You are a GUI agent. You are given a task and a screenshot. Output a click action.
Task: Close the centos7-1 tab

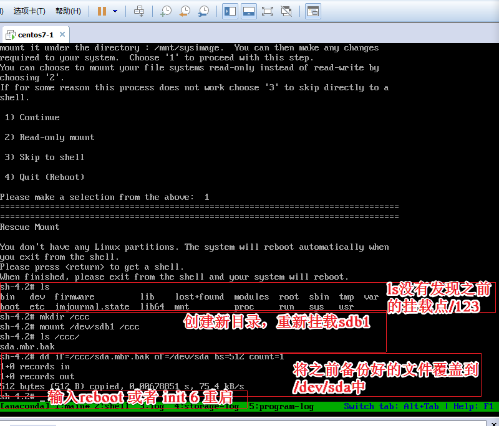point(62,34)
